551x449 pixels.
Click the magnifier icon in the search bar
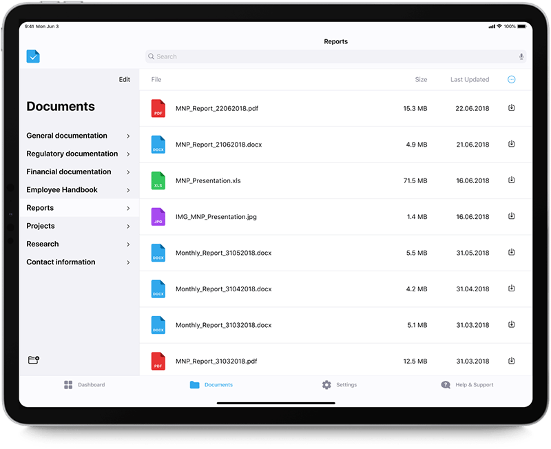151,56
